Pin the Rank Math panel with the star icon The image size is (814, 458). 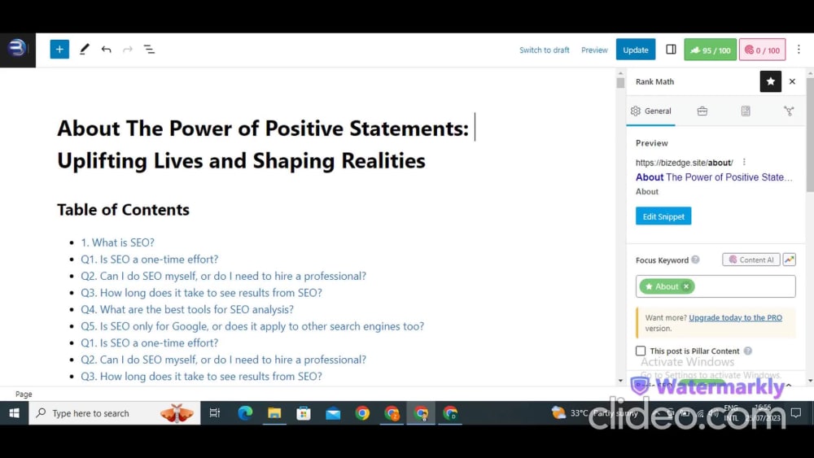pyautogui.click(x=770, y=81)
